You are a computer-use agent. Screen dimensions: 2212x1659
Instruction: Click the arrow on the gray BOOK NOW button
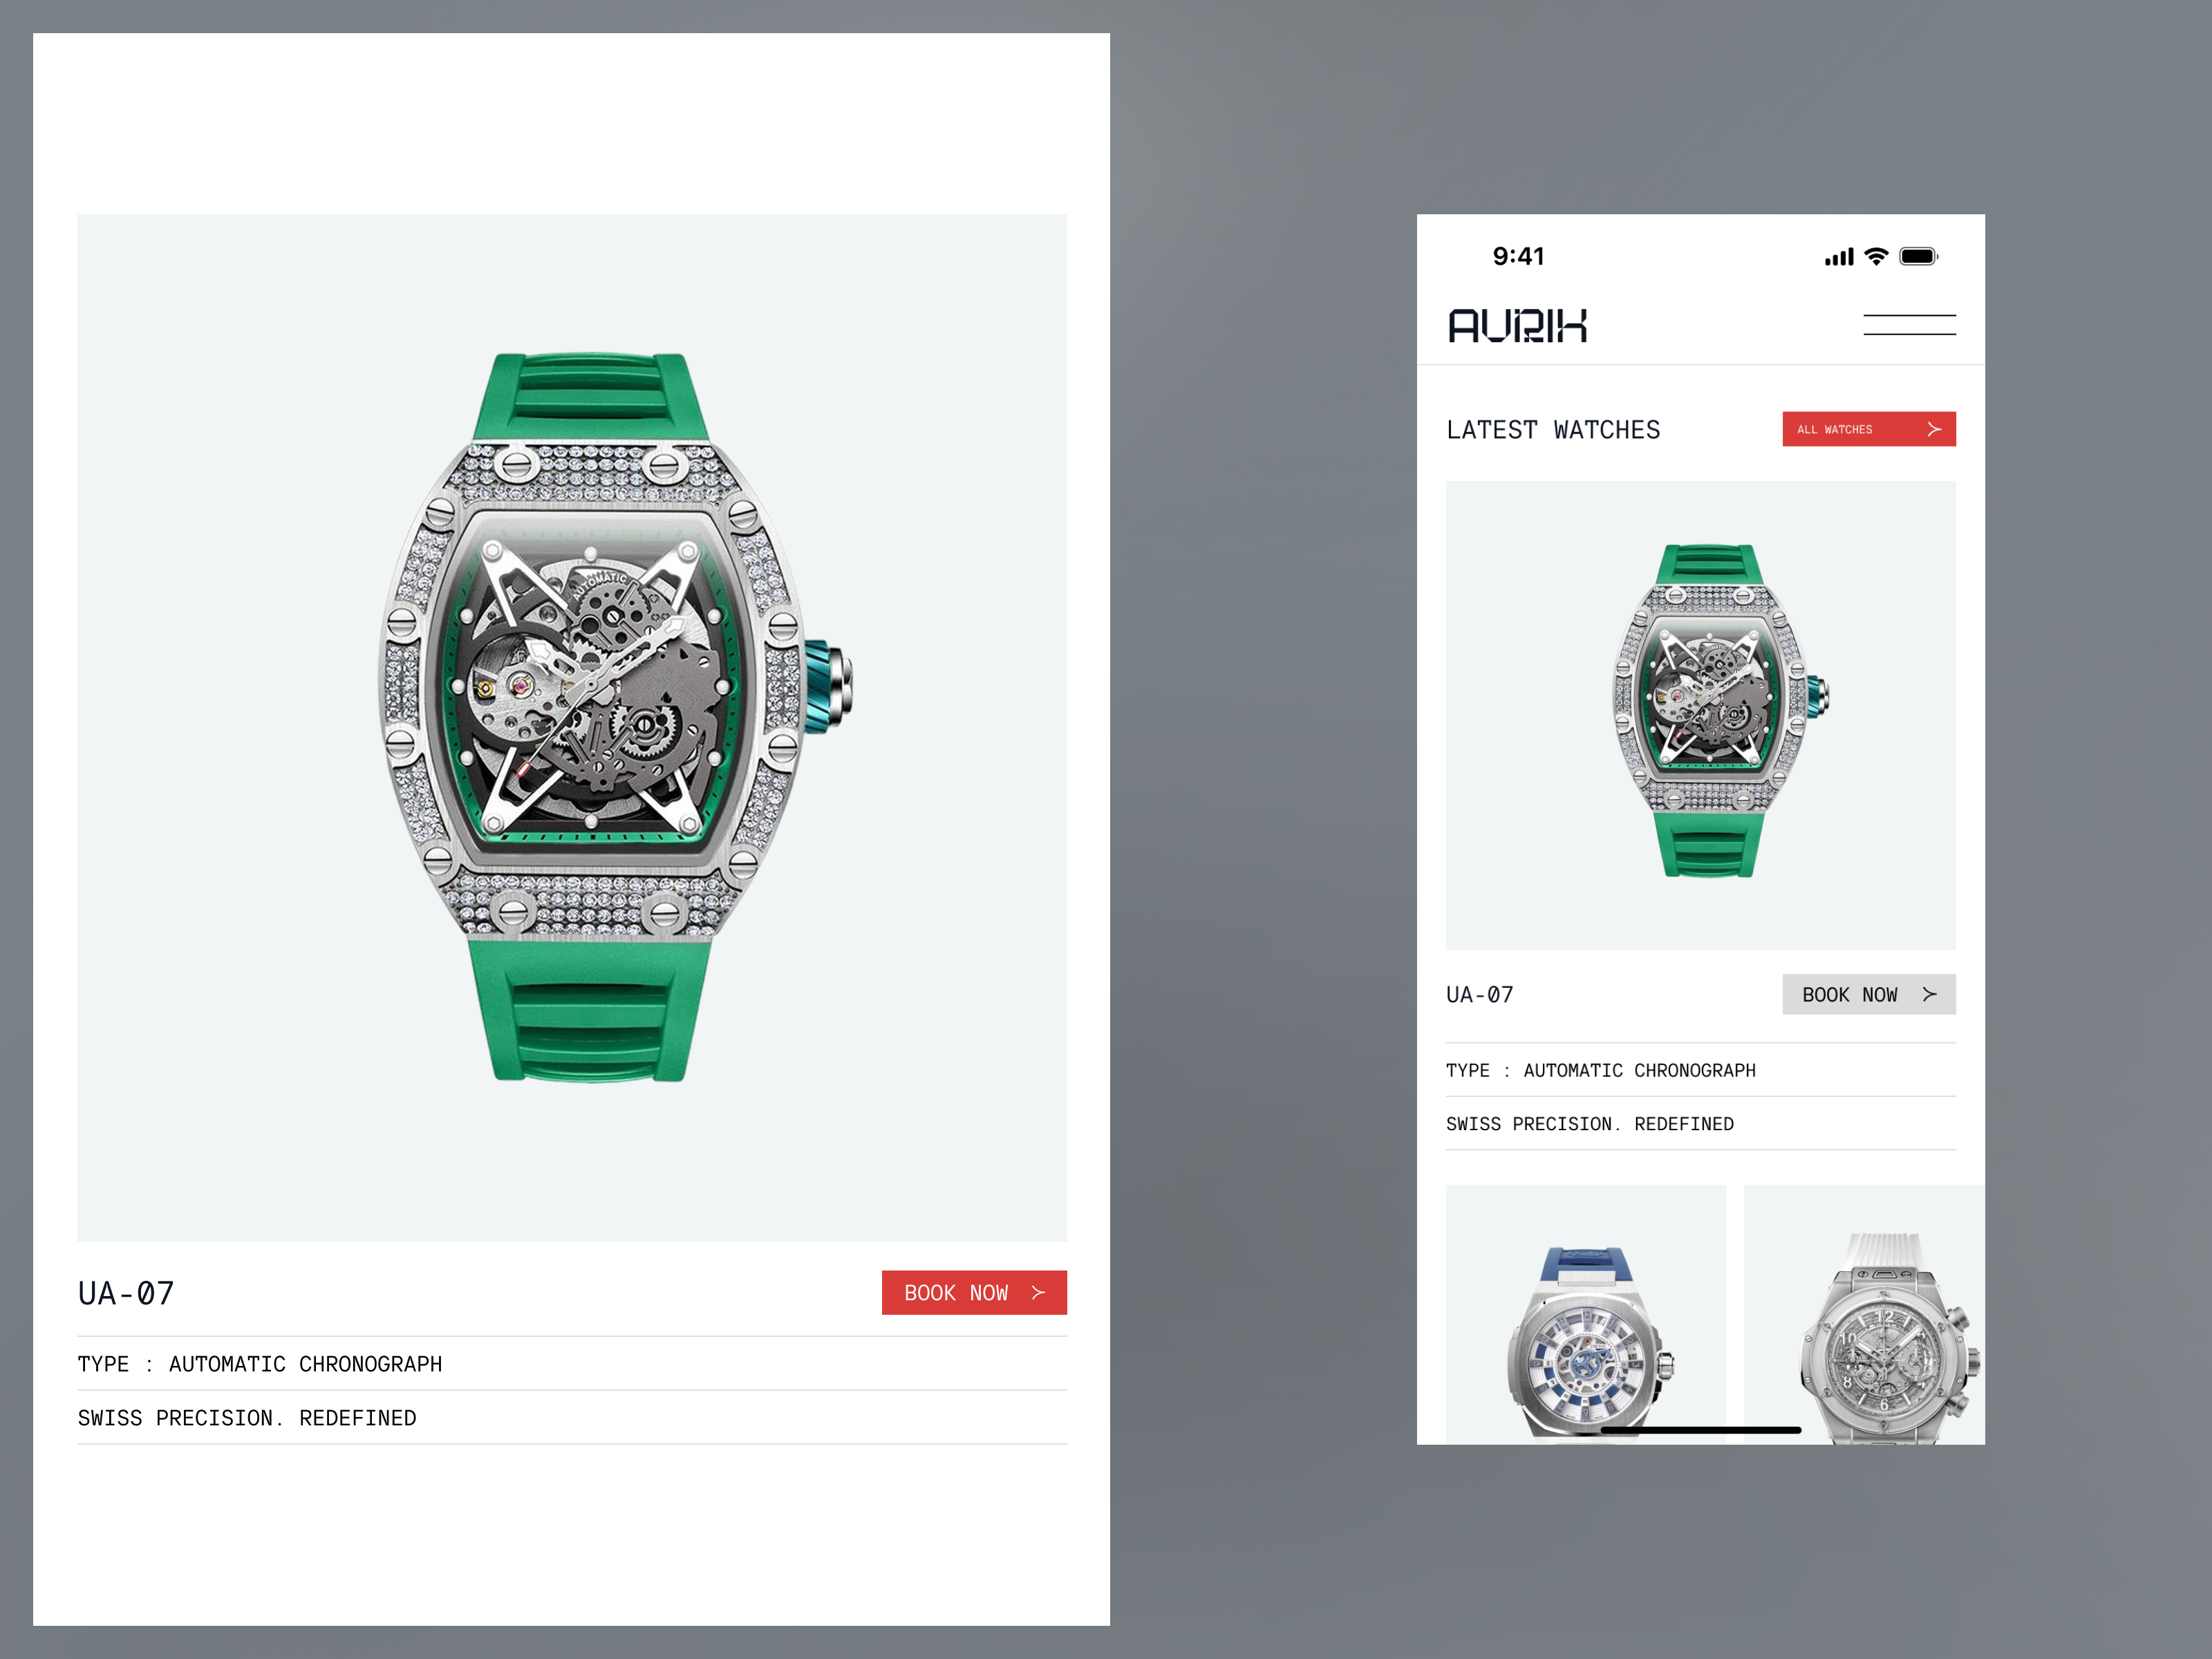1929,994
